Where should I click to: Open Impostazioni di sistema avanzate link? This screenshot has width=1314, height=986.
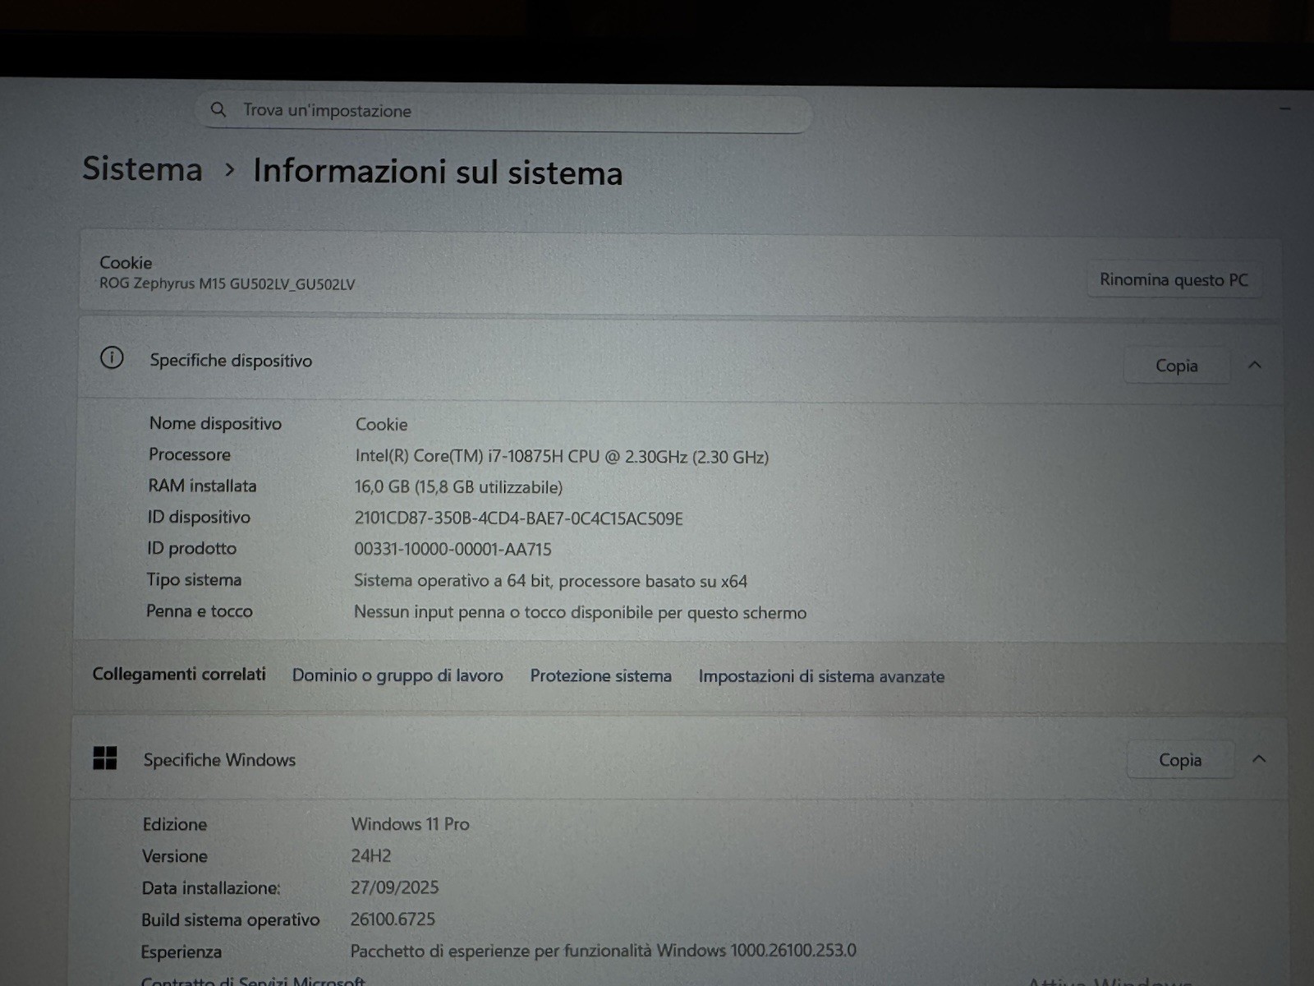click(x=821, y=676)
